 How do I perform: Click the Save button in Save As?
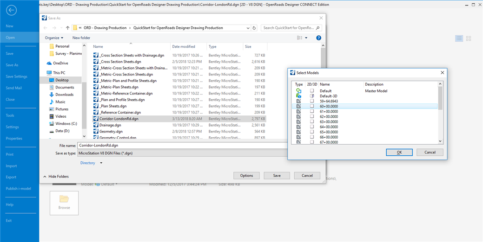coord(277,176)
